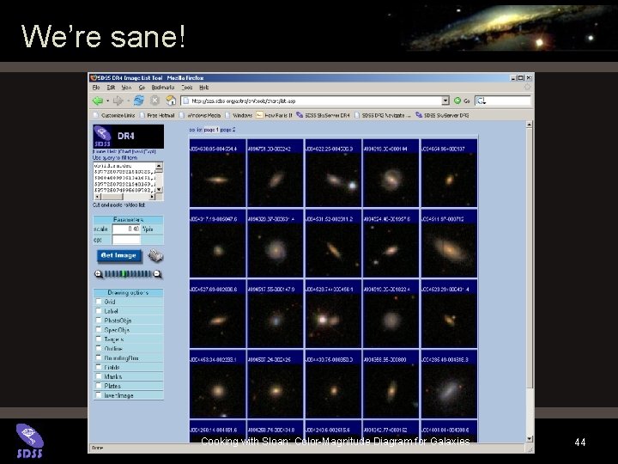Click the activity throbber icon
The height and width of the screenshot is (464, 618).
(527, 87)
